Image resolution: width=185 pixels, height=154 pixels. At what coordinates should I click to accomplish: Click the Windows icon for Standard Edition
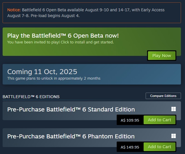point(173,109)
